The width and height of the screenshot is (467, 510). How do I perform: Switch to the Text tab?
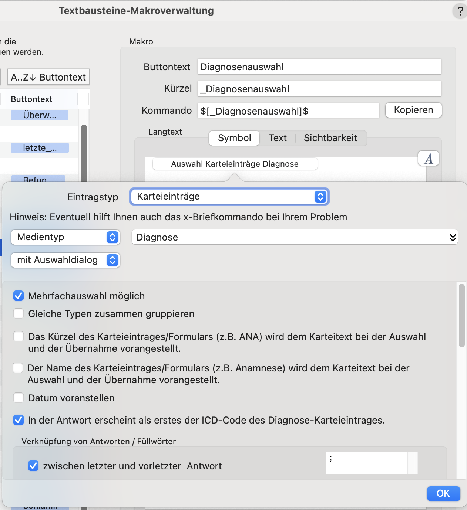(x=278, y=138)
